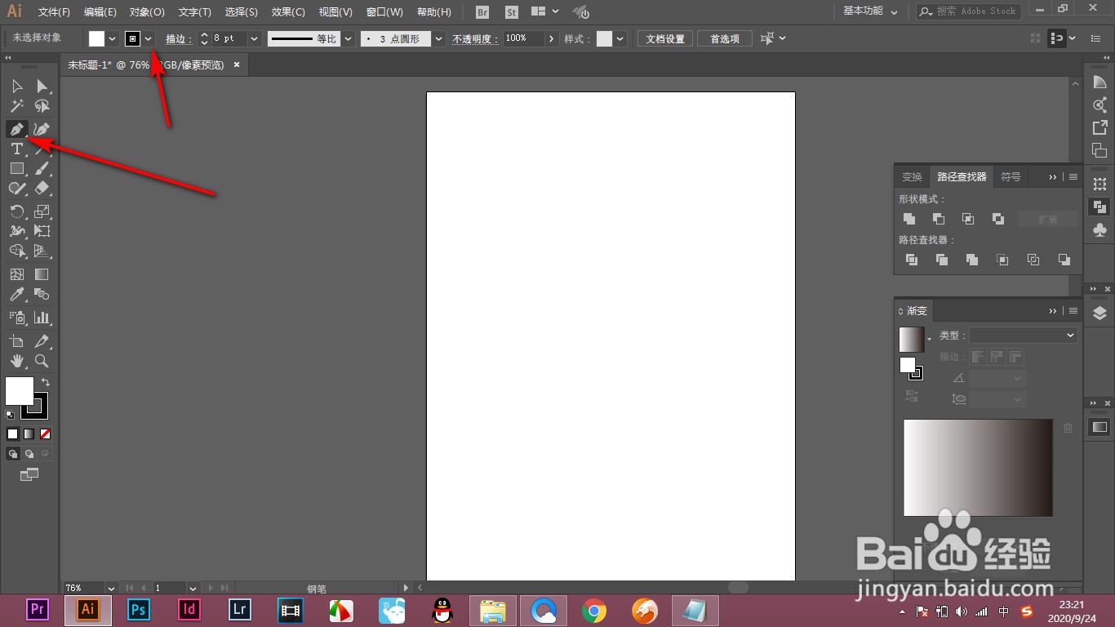Select the Shape Builder tool

click(x=16, y=251)
